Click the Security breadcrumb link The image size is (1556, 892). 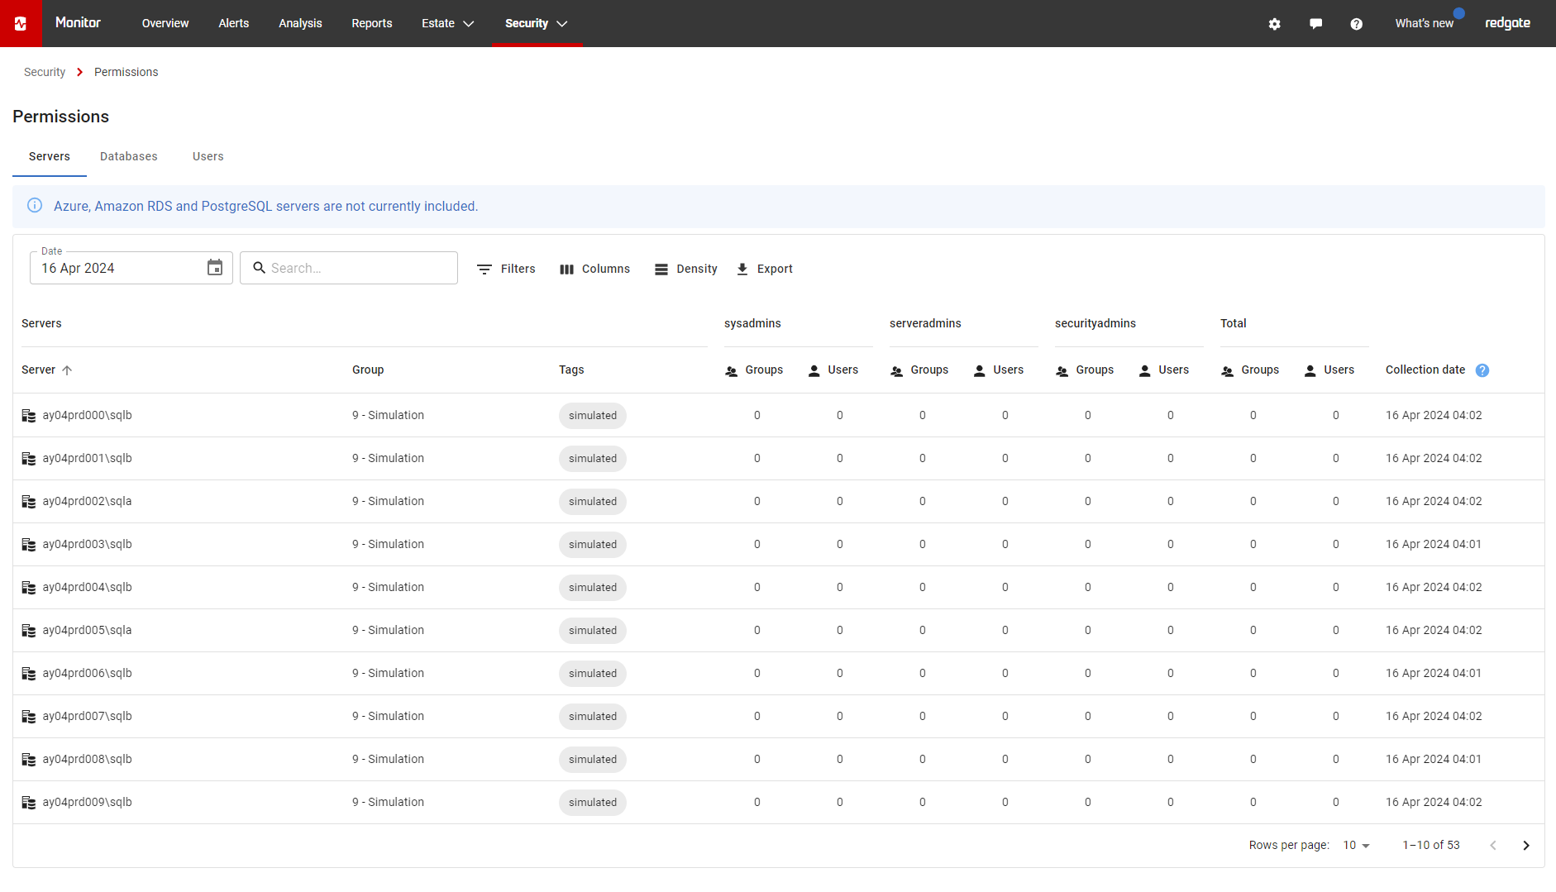[x=45, y=72]
